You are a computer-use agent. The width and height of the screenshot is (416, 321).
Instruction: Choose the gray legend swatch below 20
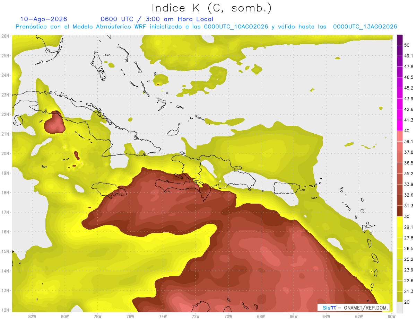pyautogui.click(x=400, y=307)
